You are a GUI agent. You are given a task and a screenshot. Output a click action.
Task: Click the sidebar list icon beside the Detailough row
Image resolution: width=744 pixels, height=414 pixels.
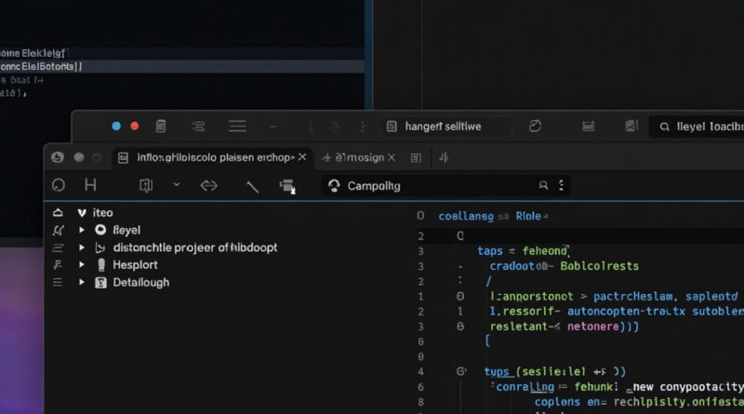tap(58, 283)
